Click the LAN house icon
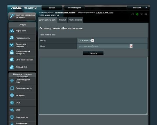The height and width of the screenshot is (125, 157). click(12, 88)
